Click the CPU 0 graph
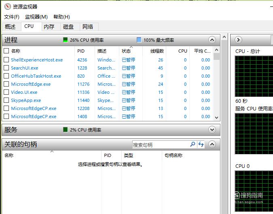273x214 pixels. click(x=254, y=191)
